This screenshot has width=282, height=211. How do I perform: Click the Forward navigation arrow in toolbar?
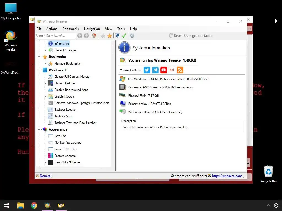click(86, 36)
